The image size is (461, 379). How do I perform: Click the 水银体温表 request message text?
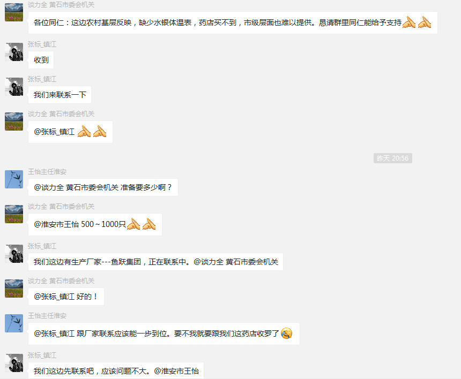tap(218, 22)
